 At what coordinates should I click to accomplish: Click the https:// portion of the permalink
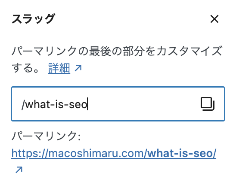(30, 154)
